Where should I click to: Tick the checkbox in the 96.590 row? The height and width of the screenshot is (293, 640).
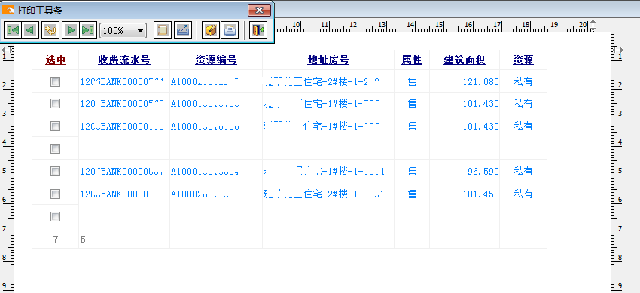pyautogui.click(x=55, y=171)
